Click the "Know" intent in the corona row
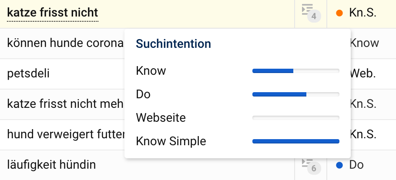 [365, 43]
